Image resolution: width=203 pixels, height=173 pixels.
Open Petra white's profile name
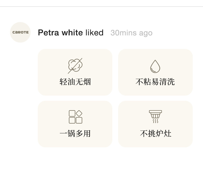pos(60,33)
